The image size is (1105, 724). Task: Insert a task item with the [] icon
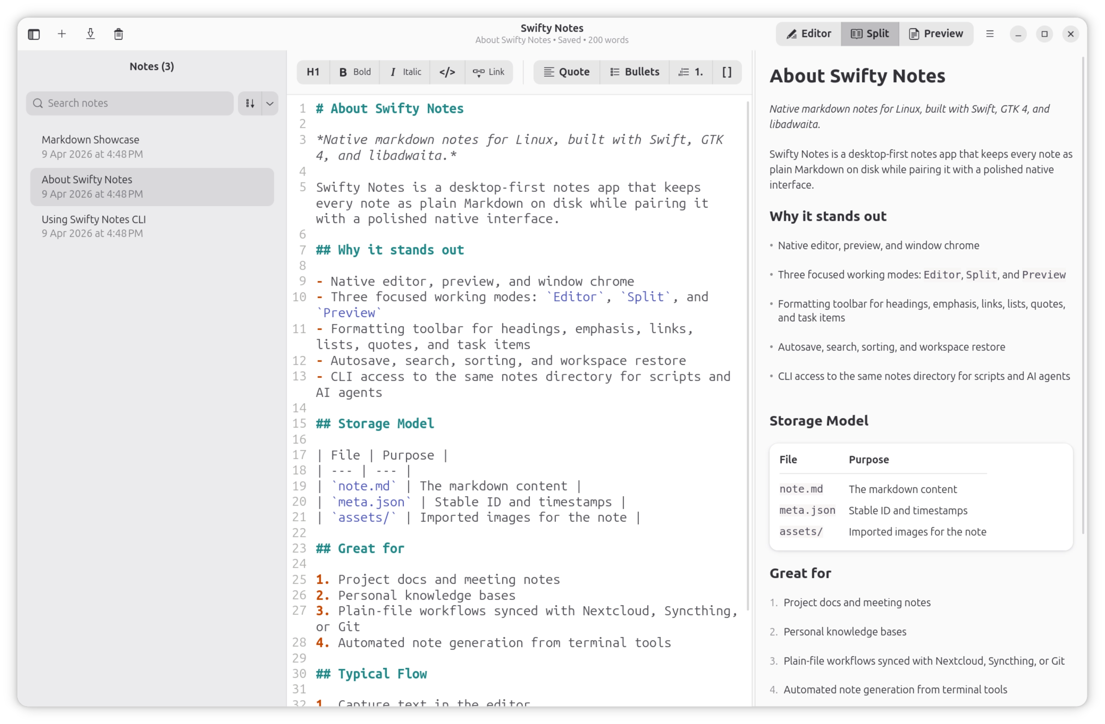point(727,72)
